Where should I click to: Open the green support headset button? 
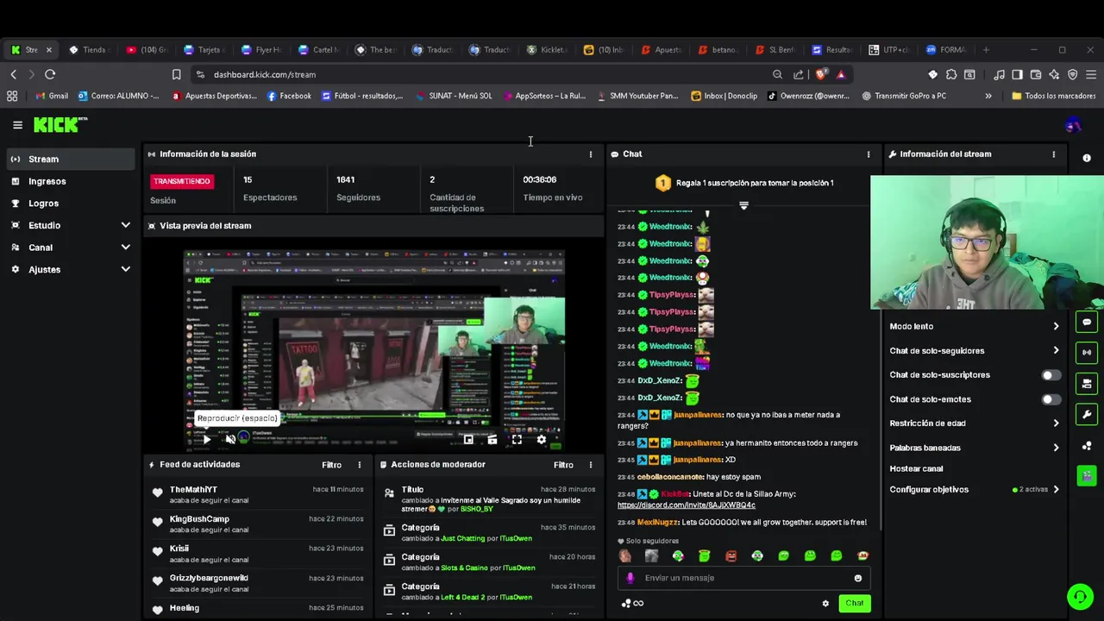pyautogui.click(x=1080, y=596)
